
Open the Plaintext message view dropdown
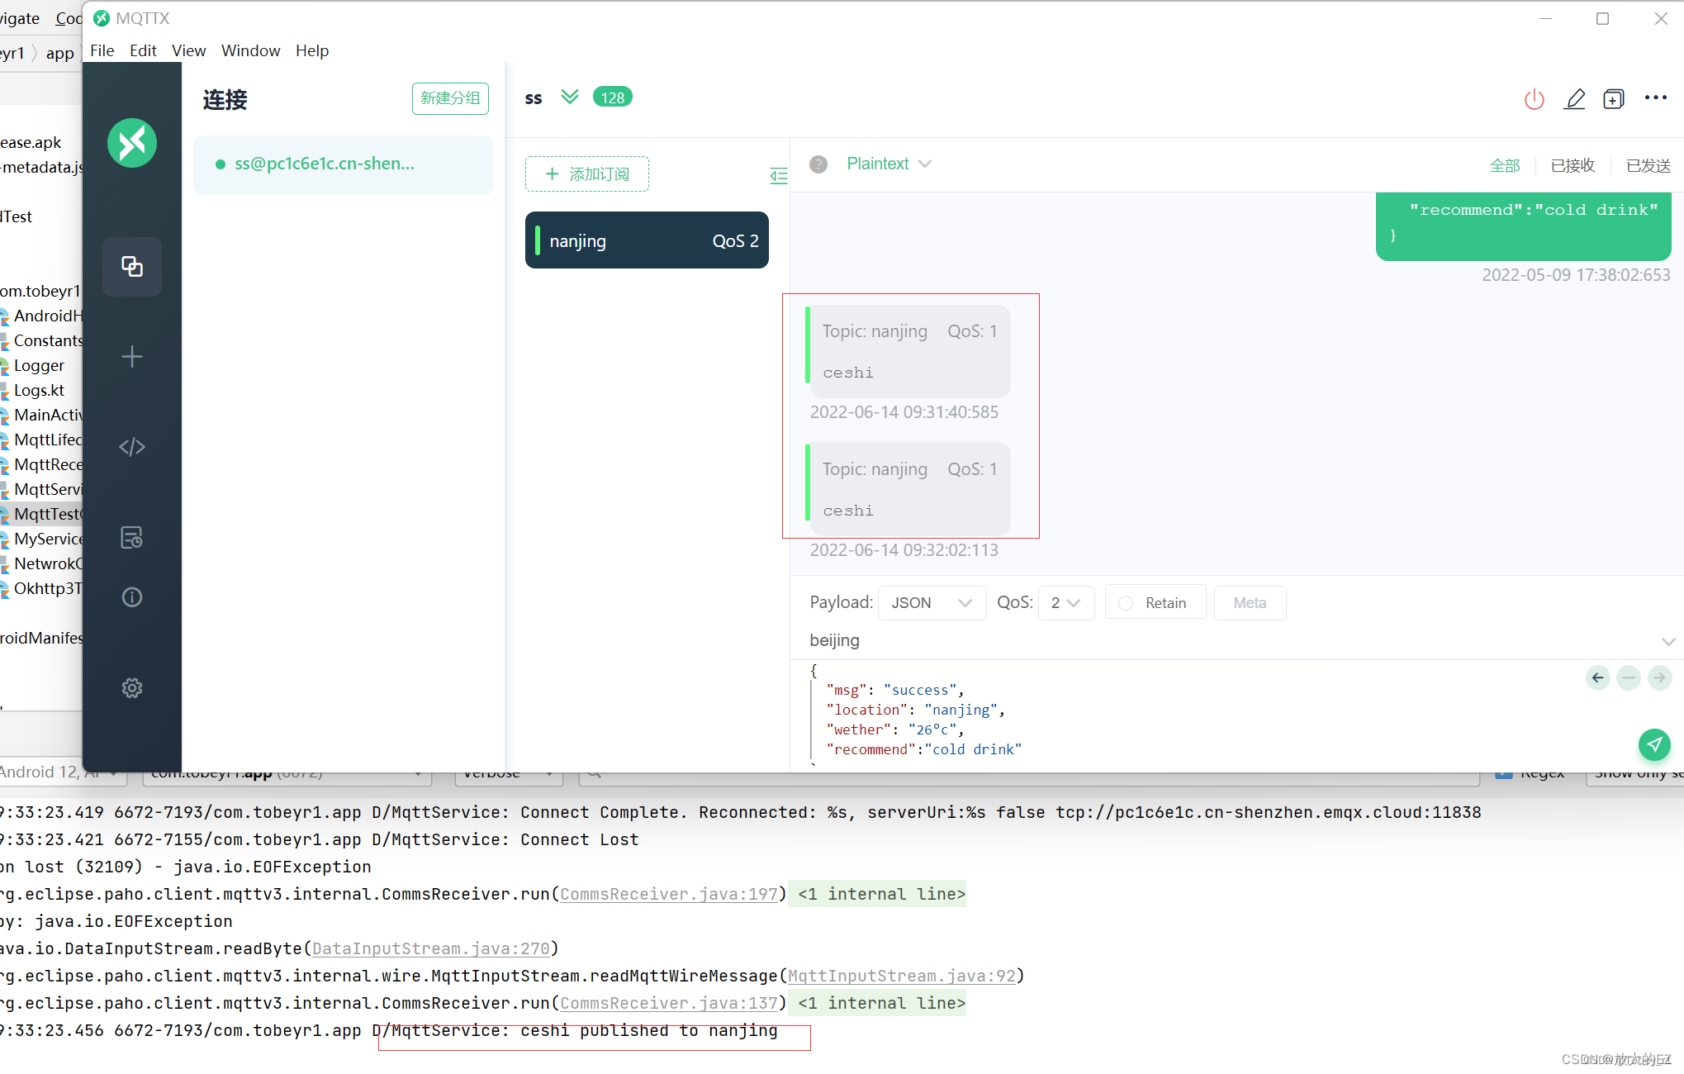click(889, 164)
